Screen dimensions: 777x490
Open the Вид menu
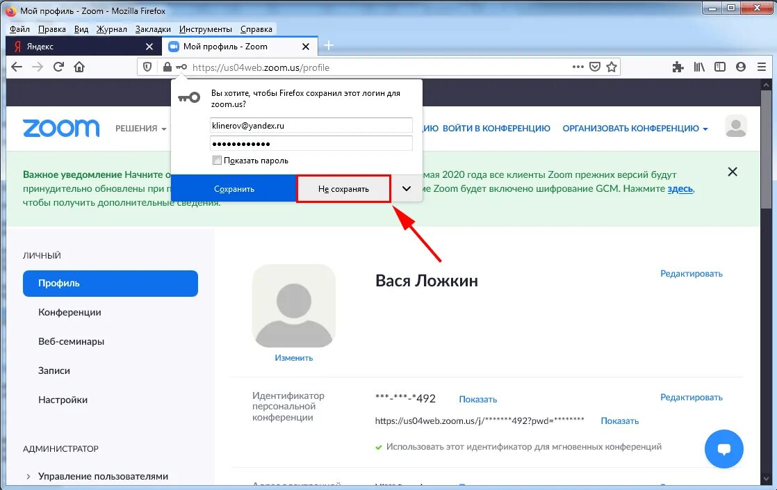tap(81, 28)
